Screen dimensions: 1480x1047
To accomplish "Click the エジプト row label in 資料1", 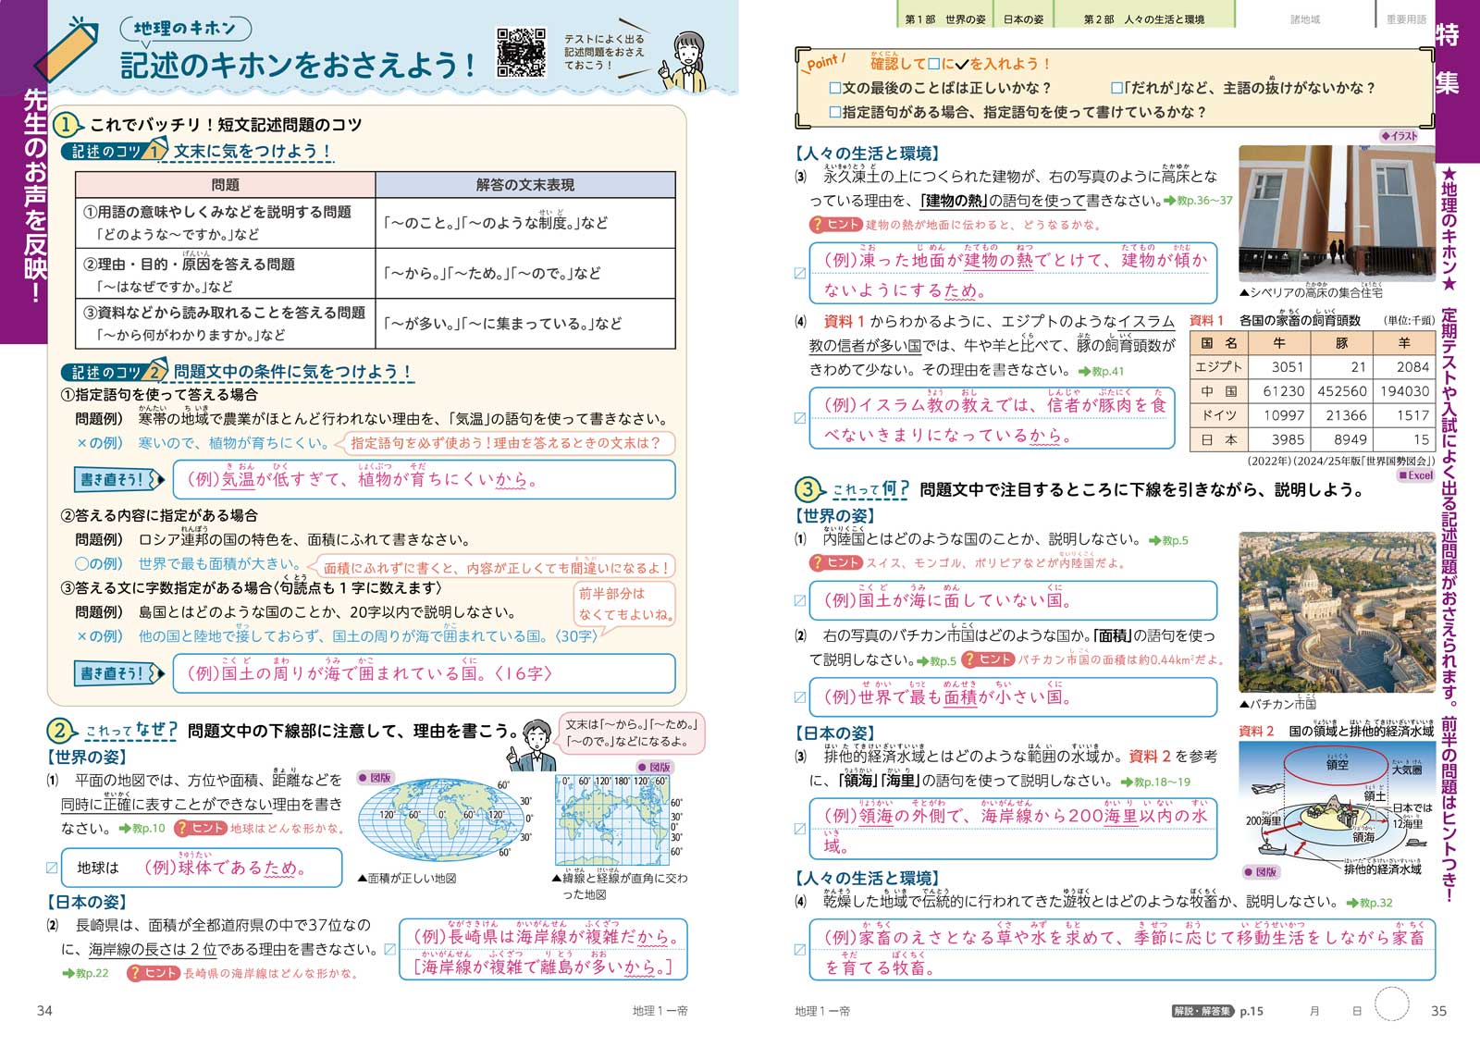I will point(1219,366).
